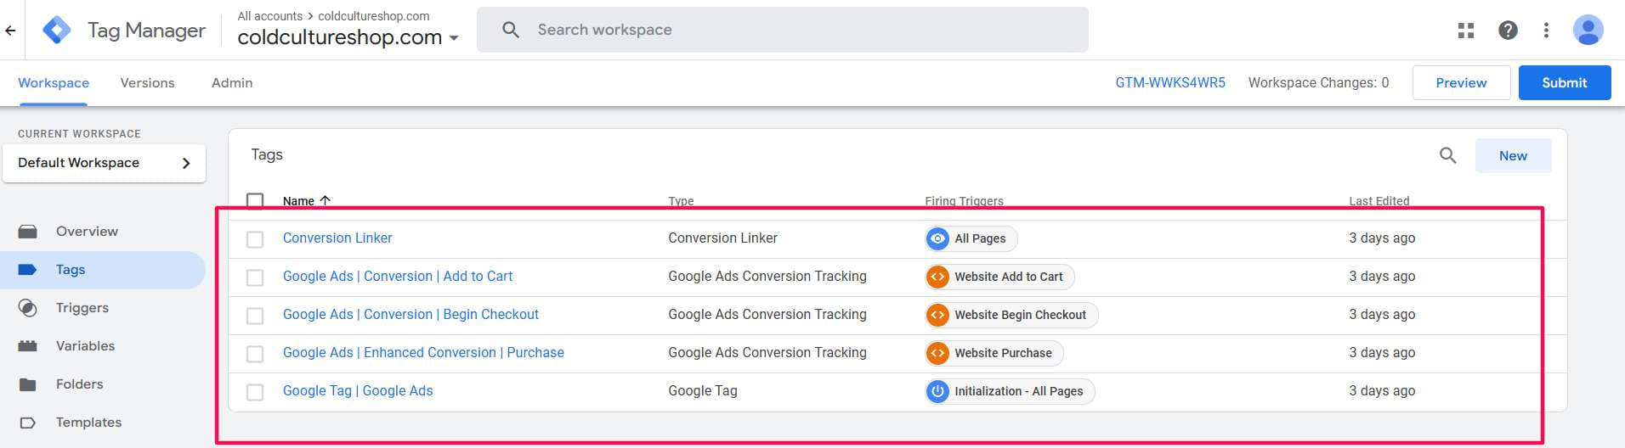Click the Initialization - All Pages chip label
The height and width of the screenshot is (448, 1625).
point(1018,391)
